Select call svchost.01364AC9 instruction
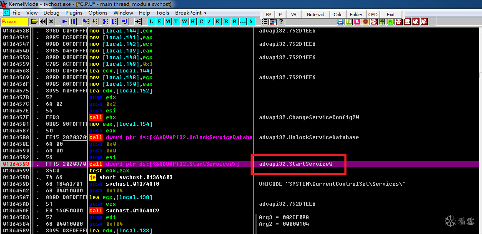The height and width of the screenshot is (234, 482). tap(124, 211)
